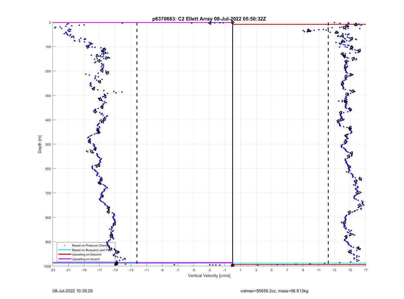This screenshot has width=404, height=299.
Task: Click the solid black vertical line at zero velocity
Action: click(x=233, y=144)
